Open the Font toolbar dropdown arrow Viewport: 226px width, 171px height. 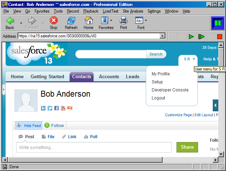146,21
